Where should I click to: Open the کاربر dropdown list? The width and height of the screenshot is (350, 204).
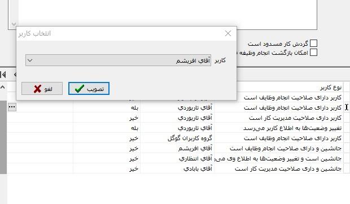118,60
